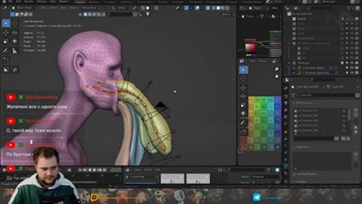This screenshot has height=204, width=362.
Task: Select the Scale tool in 3D viewport toolbar
Action: tap(6, 41)
